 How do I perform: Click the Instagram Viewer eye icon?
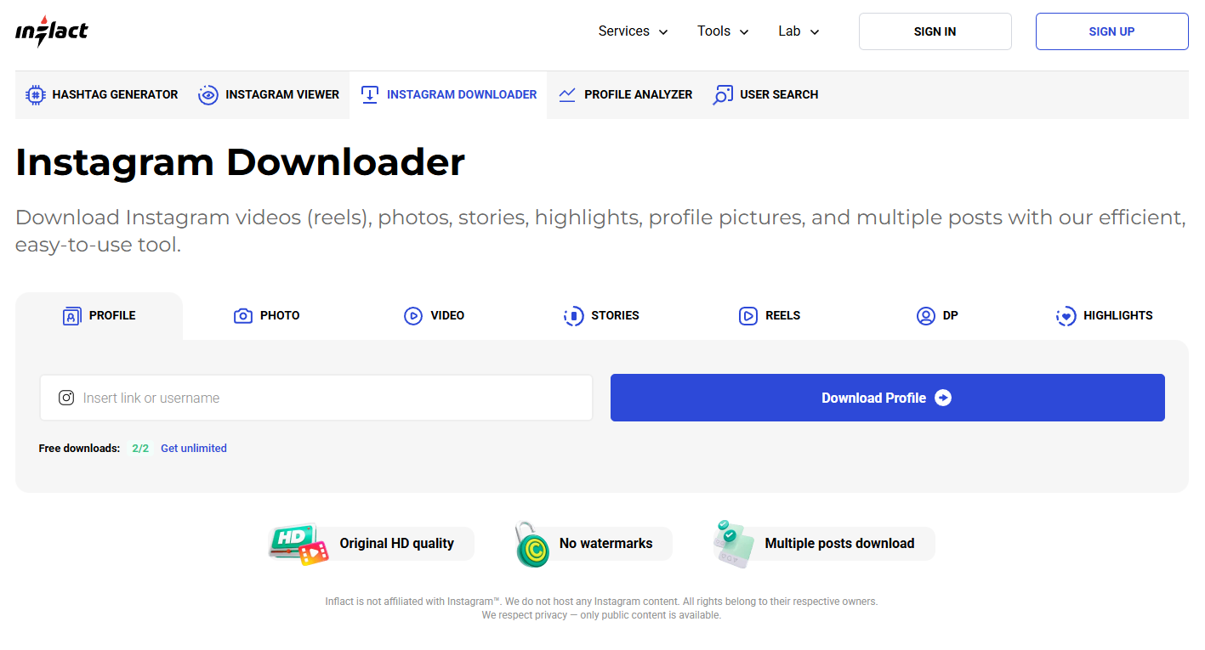coord(207,95)
